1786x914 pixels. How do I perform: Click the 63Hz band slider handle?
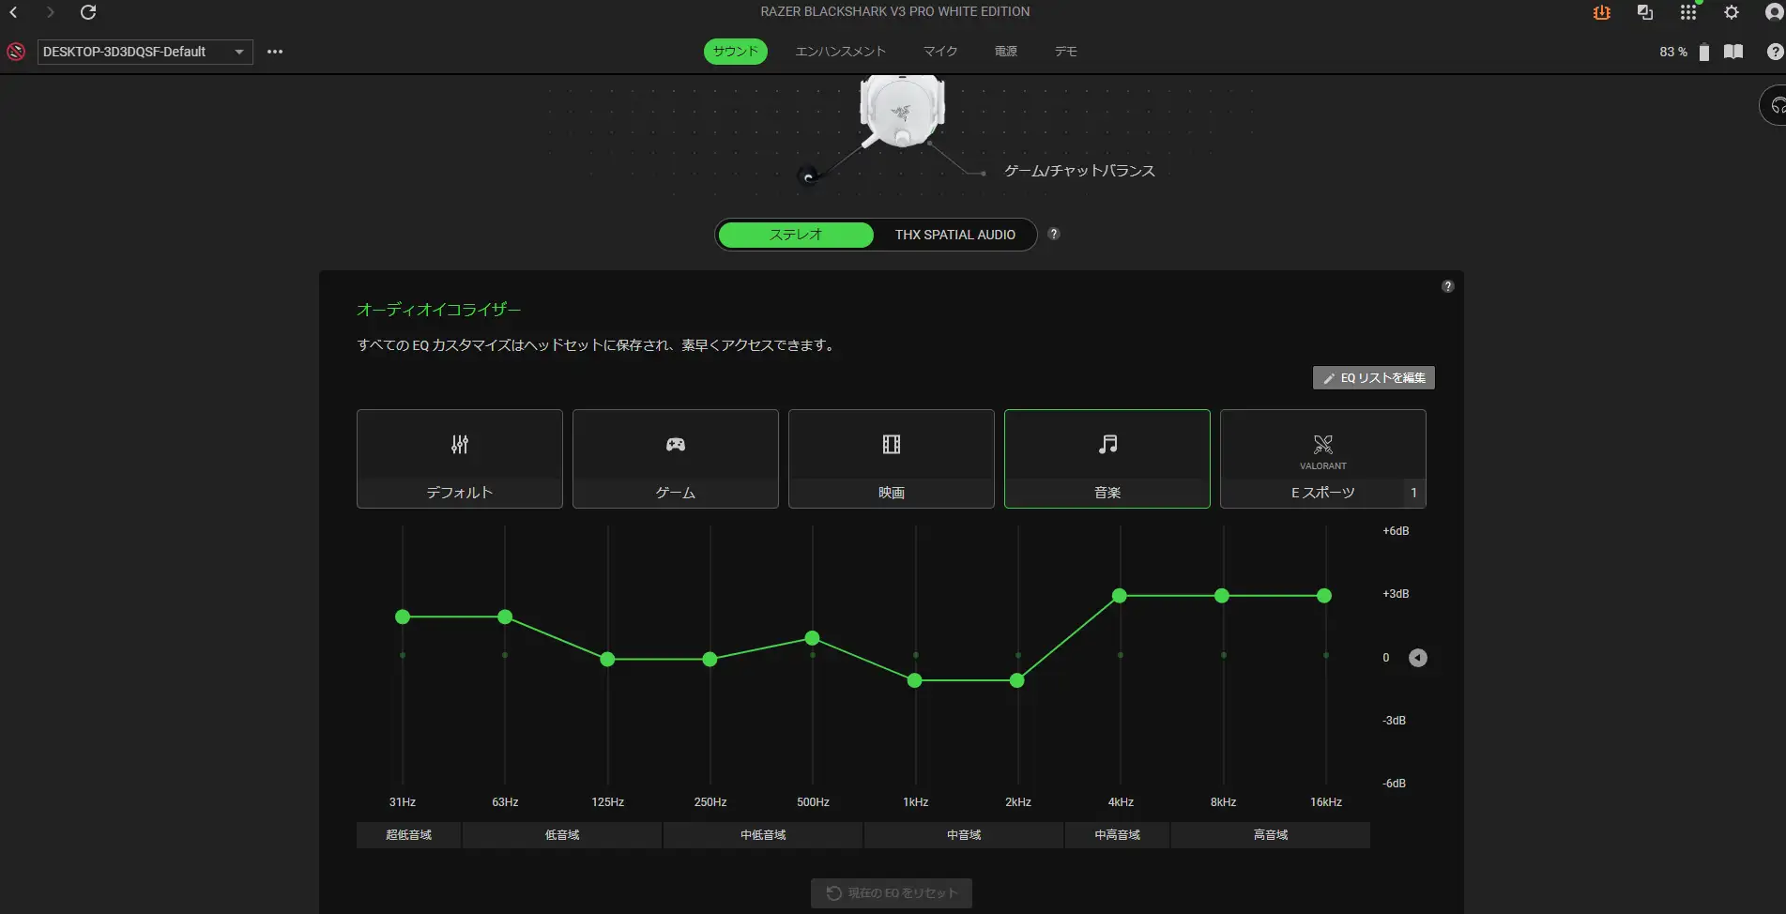(505, 617)
